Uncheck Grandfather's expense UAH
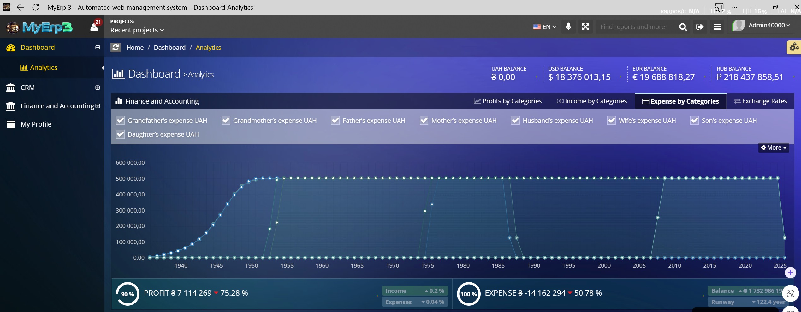Image resolution: width=801 pixels, height=312 pixels. click(x=120, y=121)
